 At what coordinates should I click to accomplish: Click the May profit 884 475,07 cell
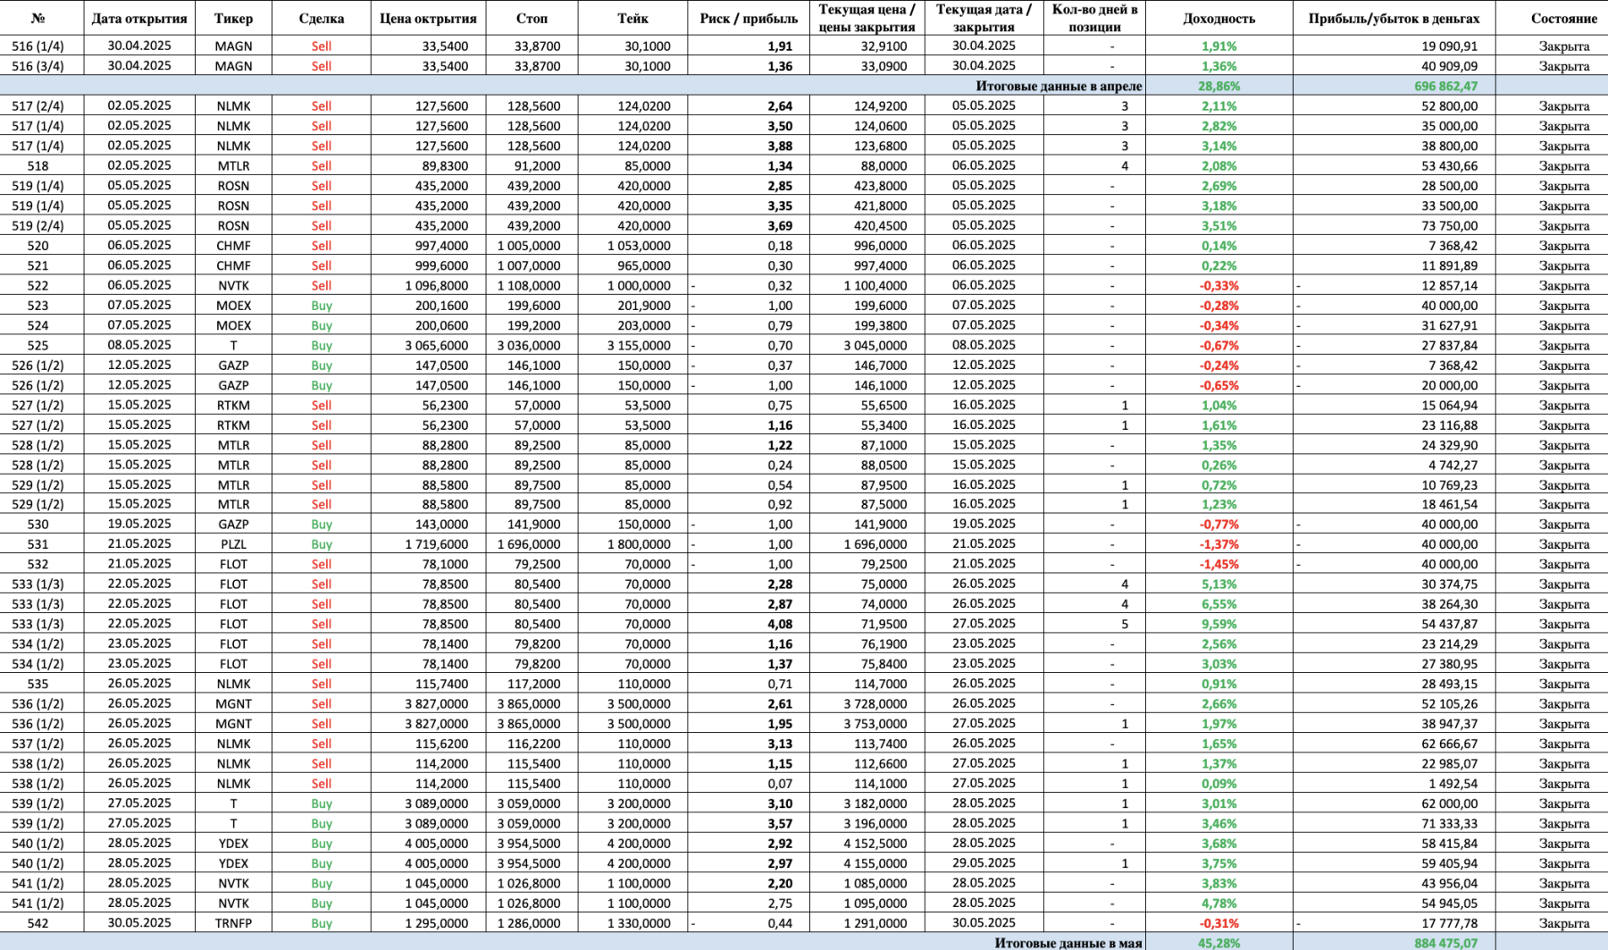click(1394, 943)
